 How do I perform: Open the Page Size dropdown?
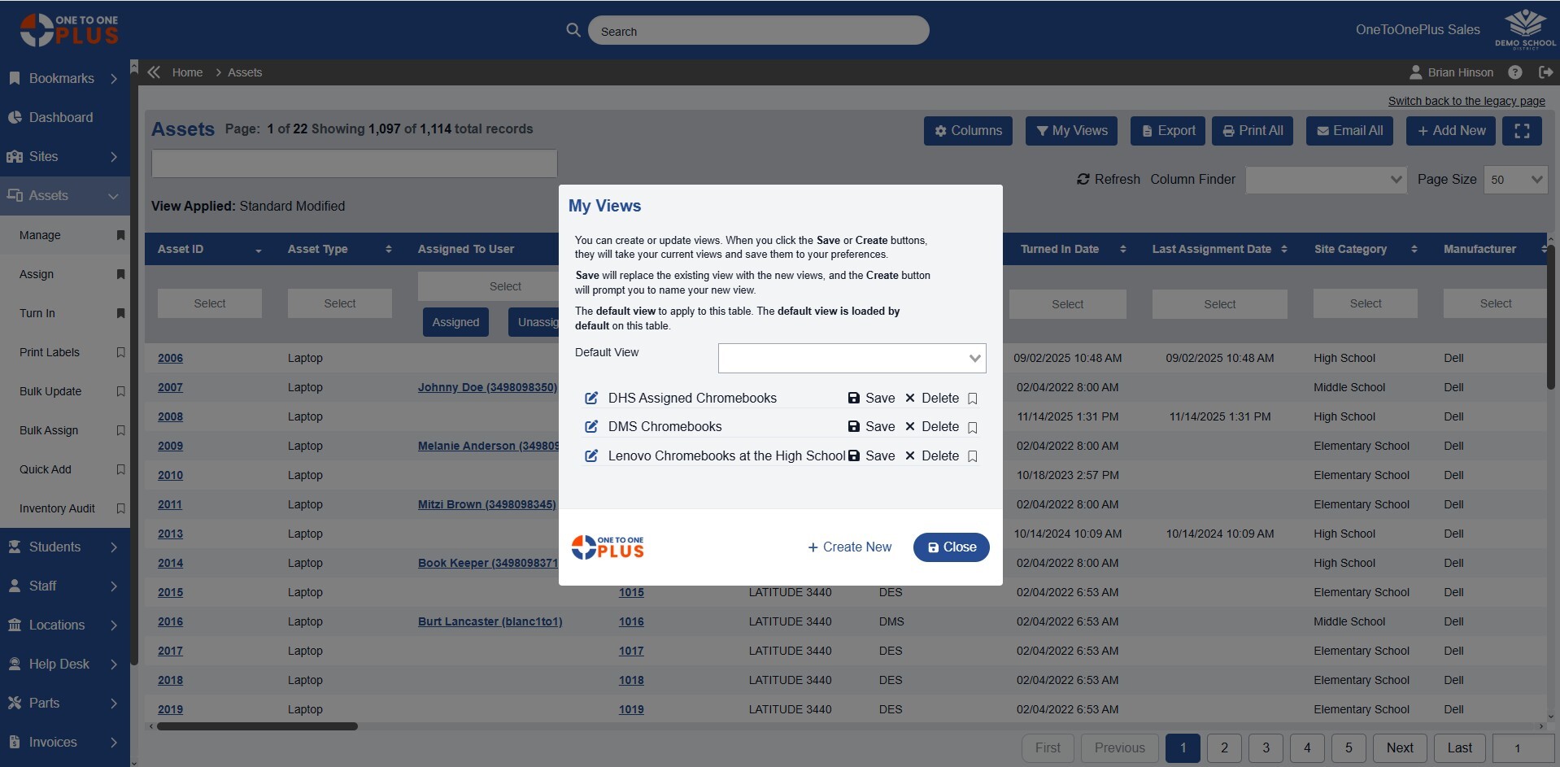(x=1515, y=180)
